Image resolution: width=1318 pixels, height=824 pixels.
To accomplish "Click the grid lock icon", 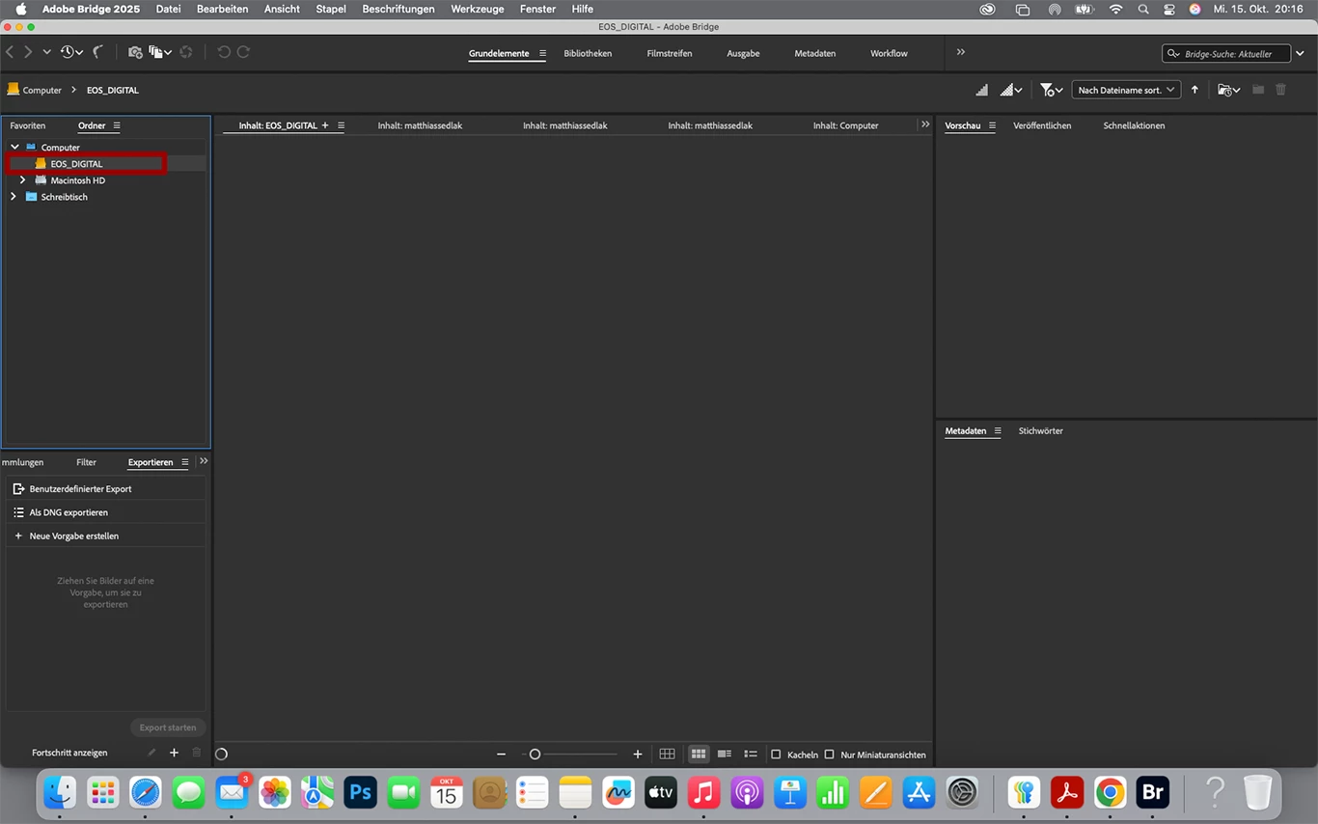I will (x=667, y=755).
